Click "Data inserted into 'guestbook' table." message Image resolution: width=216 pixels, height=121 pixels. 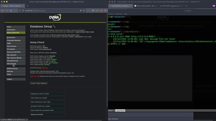click(x=47, y=110)
